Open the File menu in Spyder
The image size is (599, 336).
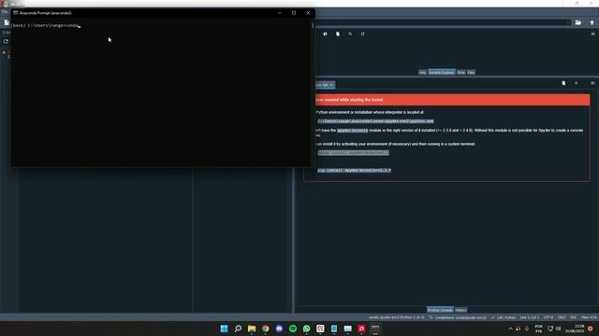pos(5,12)
